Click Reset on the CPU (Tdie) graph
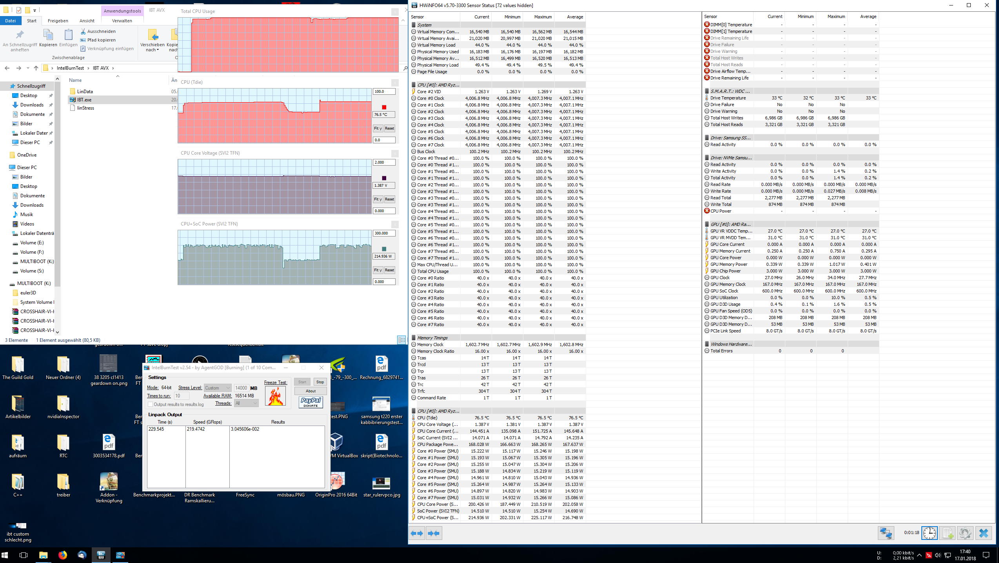 click(x=389, y=128)
